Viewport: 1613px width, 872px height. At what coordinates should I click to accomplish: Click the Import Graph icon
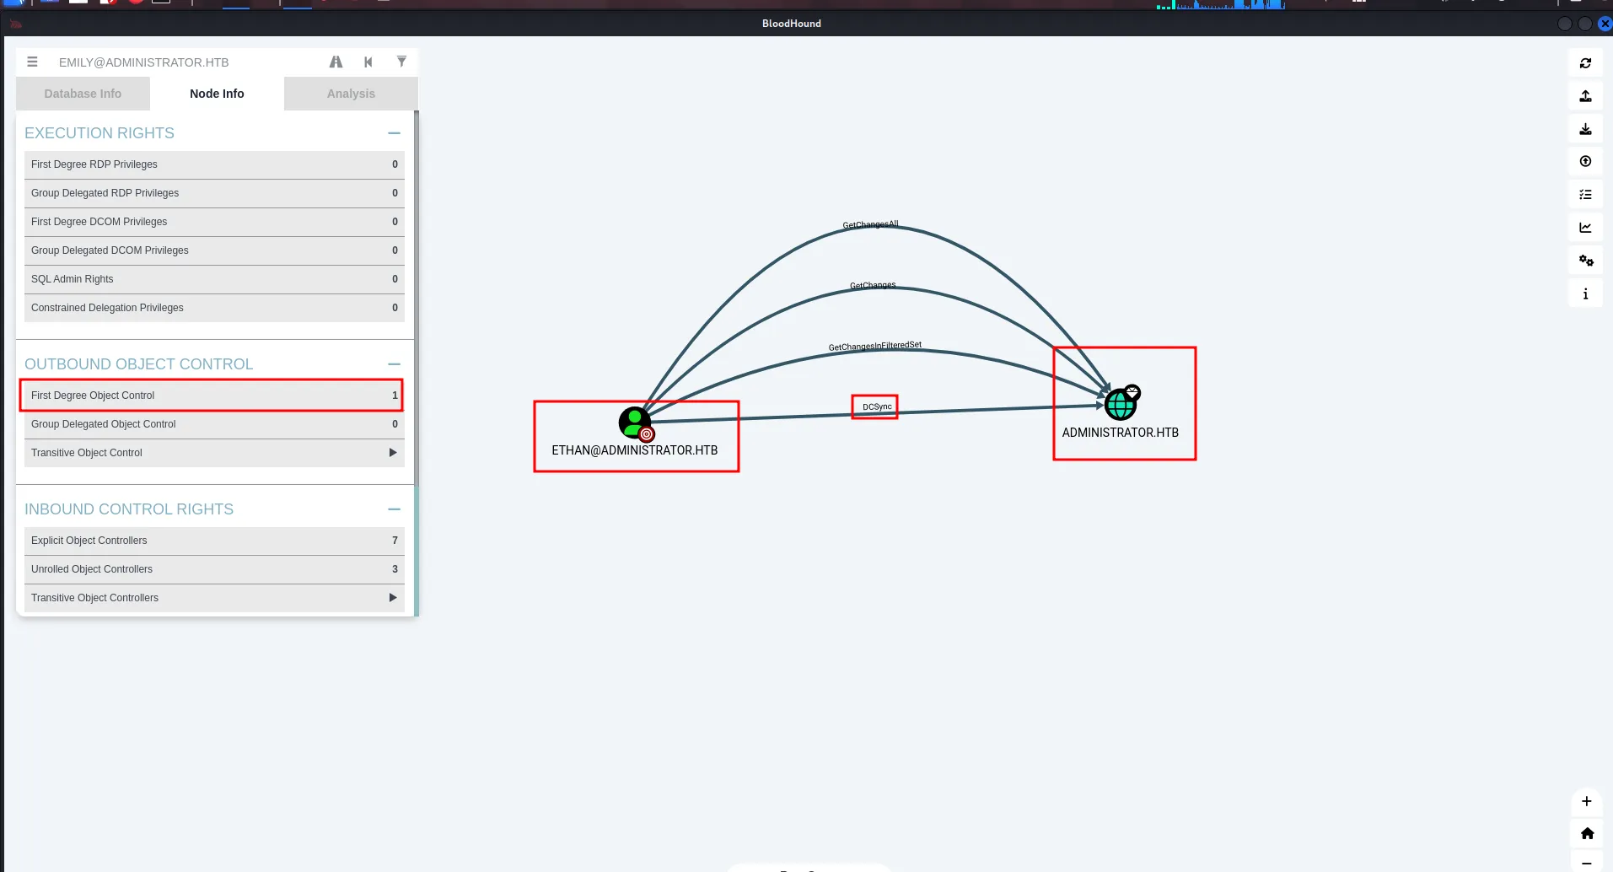(1585, 129)
